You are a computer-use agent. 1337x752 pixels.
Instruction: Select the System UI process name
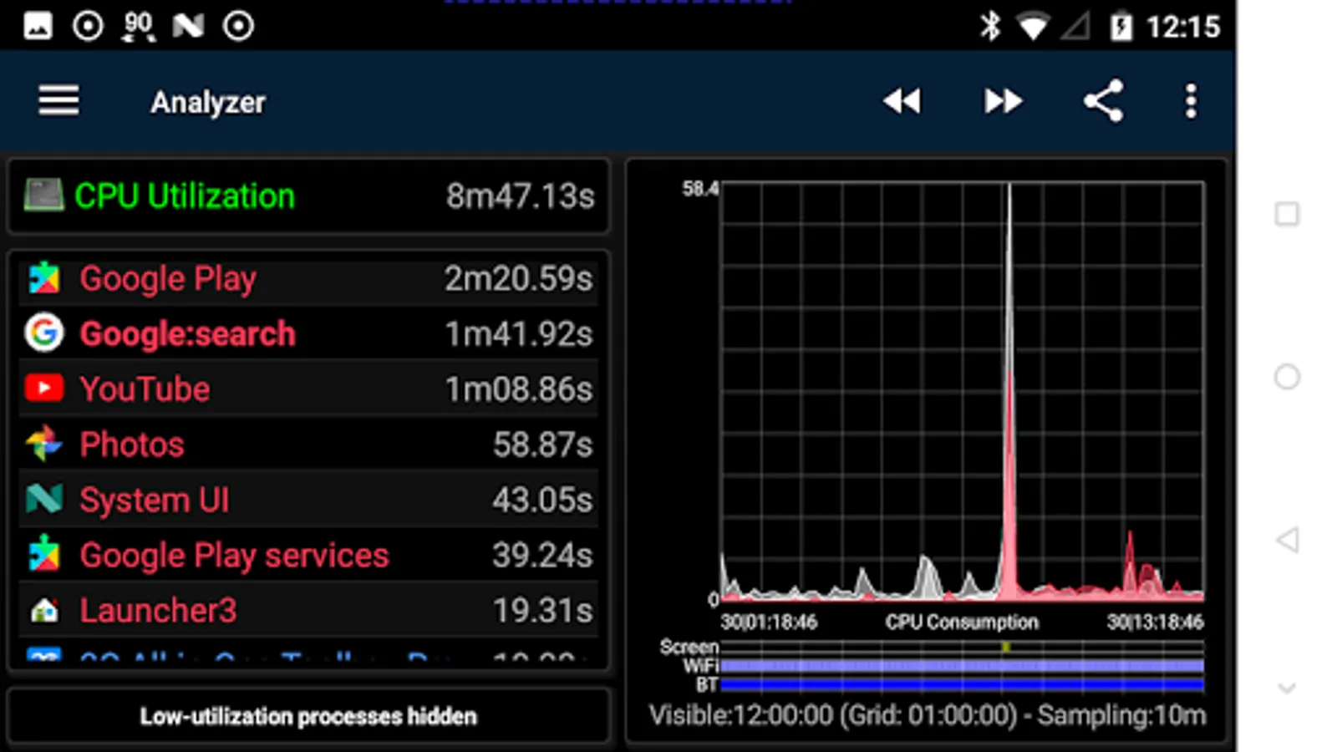tap(155, 500)
